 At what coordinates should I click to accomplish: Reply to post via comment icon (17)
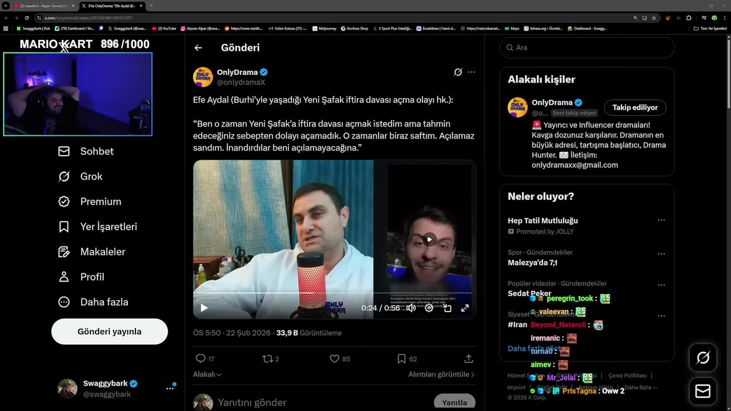click(x=200, y=358)
